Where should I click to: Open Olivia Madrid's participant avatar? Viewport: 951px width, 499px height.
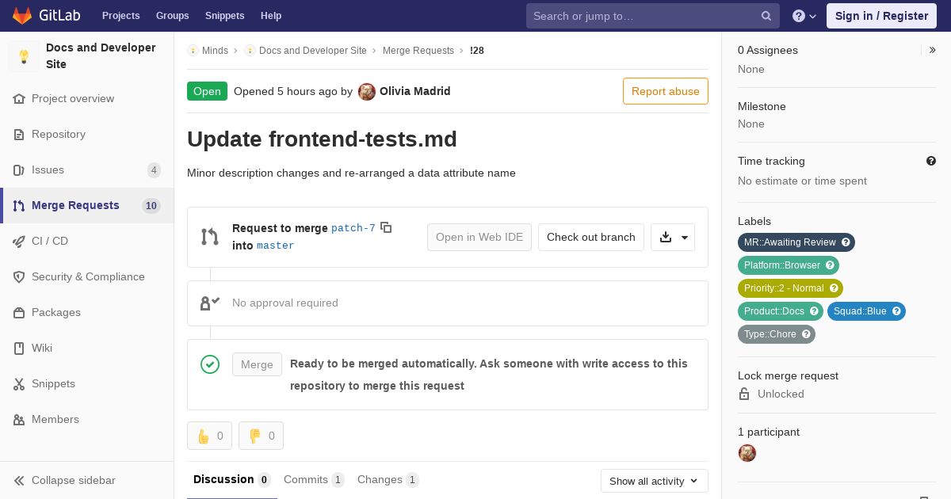pos(747,453)
